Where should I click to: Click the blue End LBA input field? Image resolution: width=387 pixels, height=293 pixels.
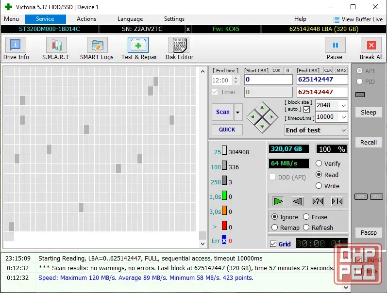click(x=322, y=80)
